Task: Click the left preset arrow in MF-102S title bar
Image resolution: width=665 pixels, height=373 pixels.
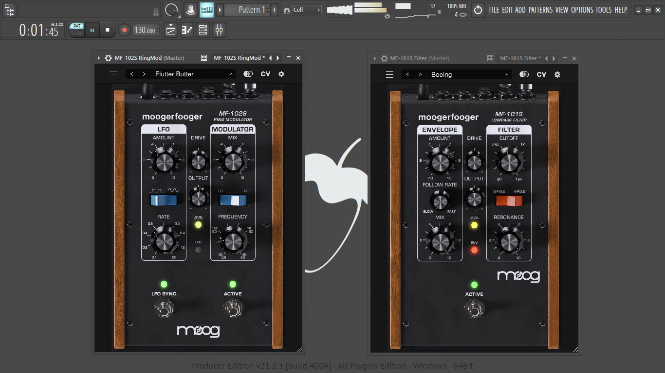Action: pyautogui.click(x=271, y=58)
